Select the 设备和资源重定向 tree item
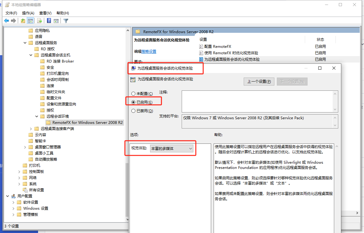Screen dimensions: 364x233 coord(61,104)
